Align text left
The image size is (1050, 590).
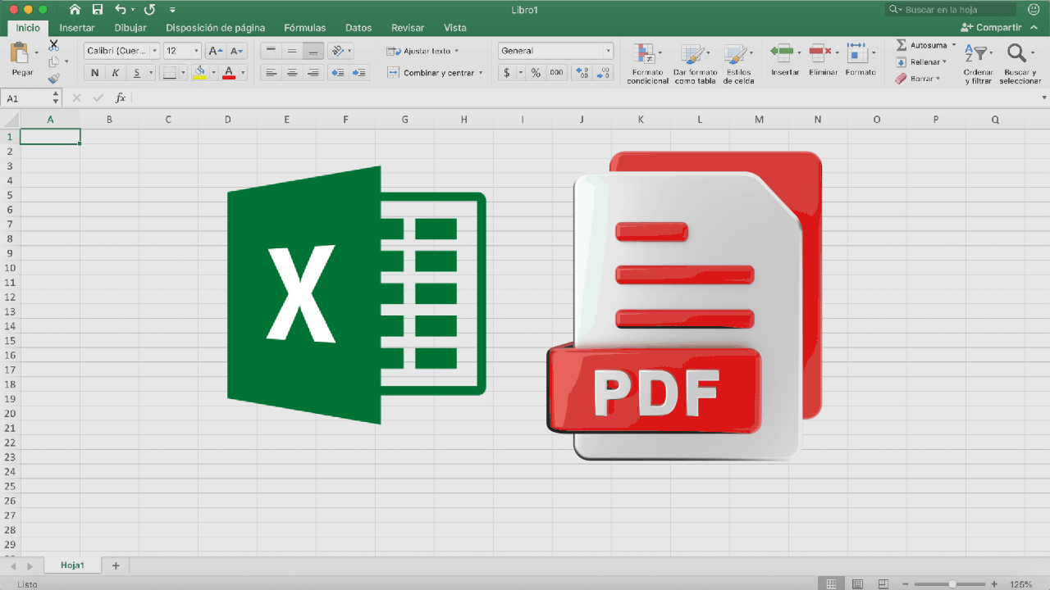point(271,73)
